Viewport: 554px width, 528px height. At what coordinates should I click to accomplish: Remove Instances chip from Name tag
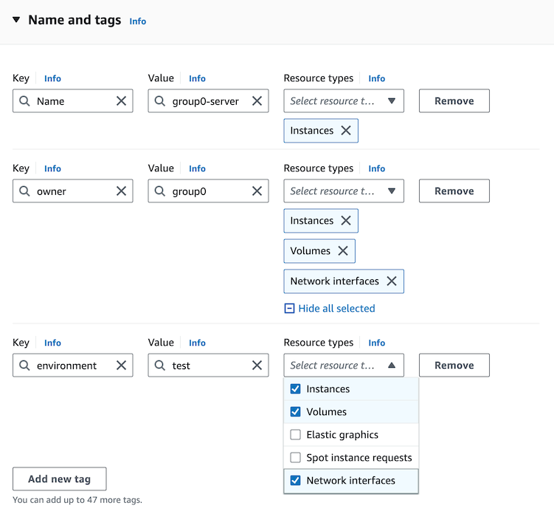tap(345, 131)
